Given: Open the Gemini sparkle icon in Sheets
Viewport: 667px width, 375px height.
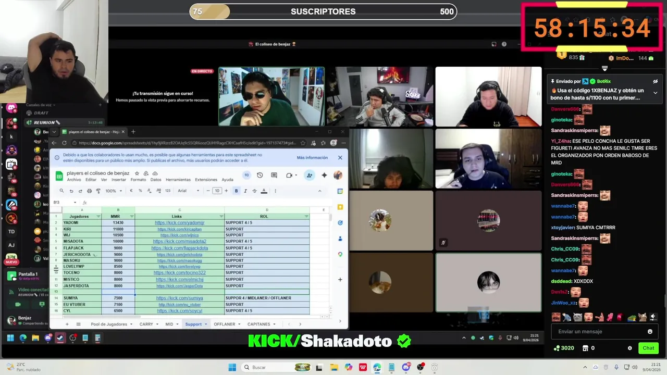Looking at the screenshot, I should [324, 176].
